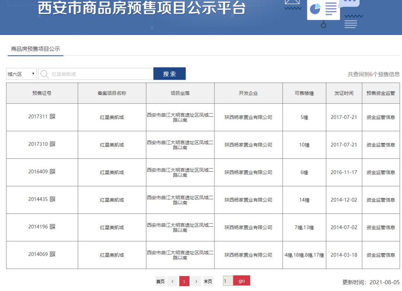Open QR code for permit 2014435

52,199
